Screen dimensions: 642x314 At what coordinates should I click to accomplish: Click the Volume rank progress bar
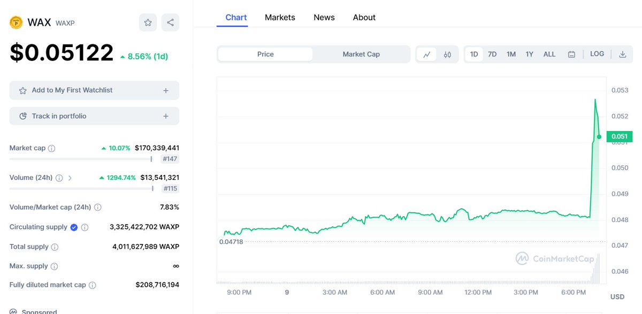coord(81,188)
